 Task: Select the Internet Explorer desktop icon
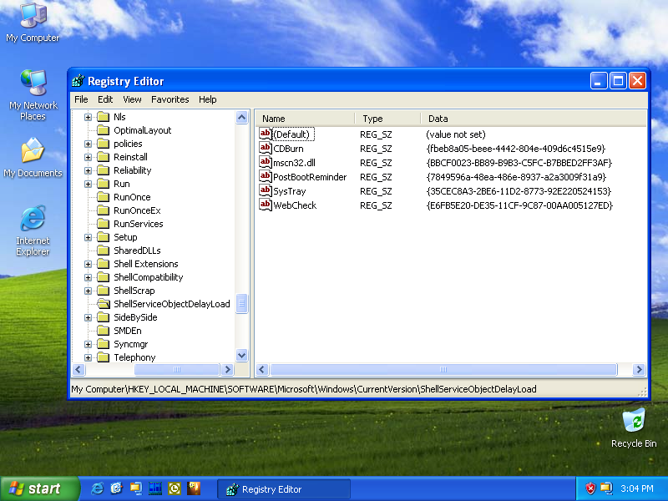tap(33, 219)
